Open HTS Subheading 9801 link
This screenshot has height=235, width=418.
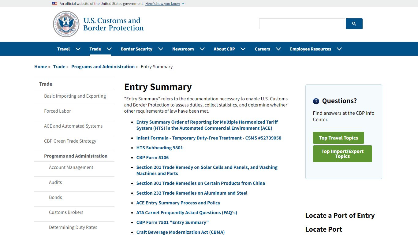tap(160, 148)
